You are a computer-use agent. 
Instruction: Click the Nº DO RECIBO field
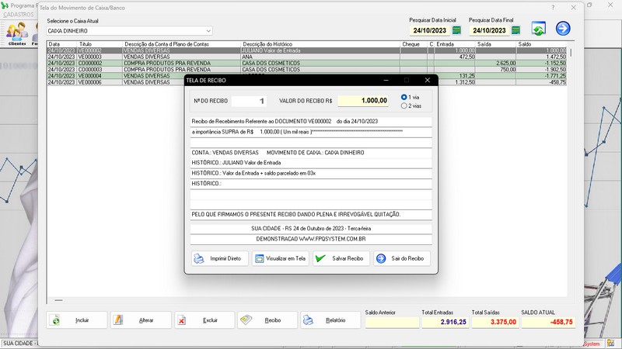click(x=249, y=101)
